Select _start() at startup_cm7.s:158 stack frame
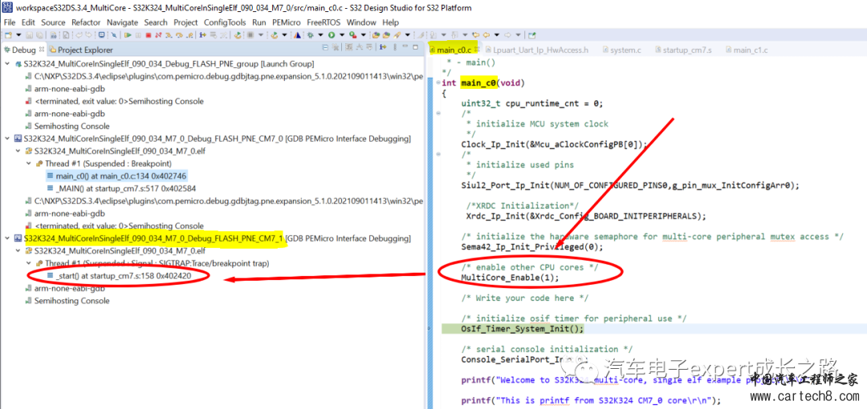 pyautogui.click(x=120, y=276)
